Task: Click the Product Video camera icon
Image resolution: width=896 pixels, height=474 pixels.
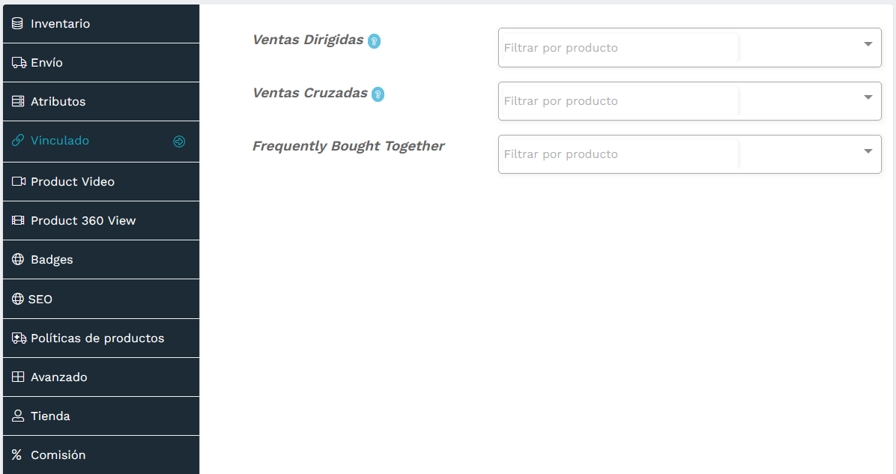Action: 19,182
